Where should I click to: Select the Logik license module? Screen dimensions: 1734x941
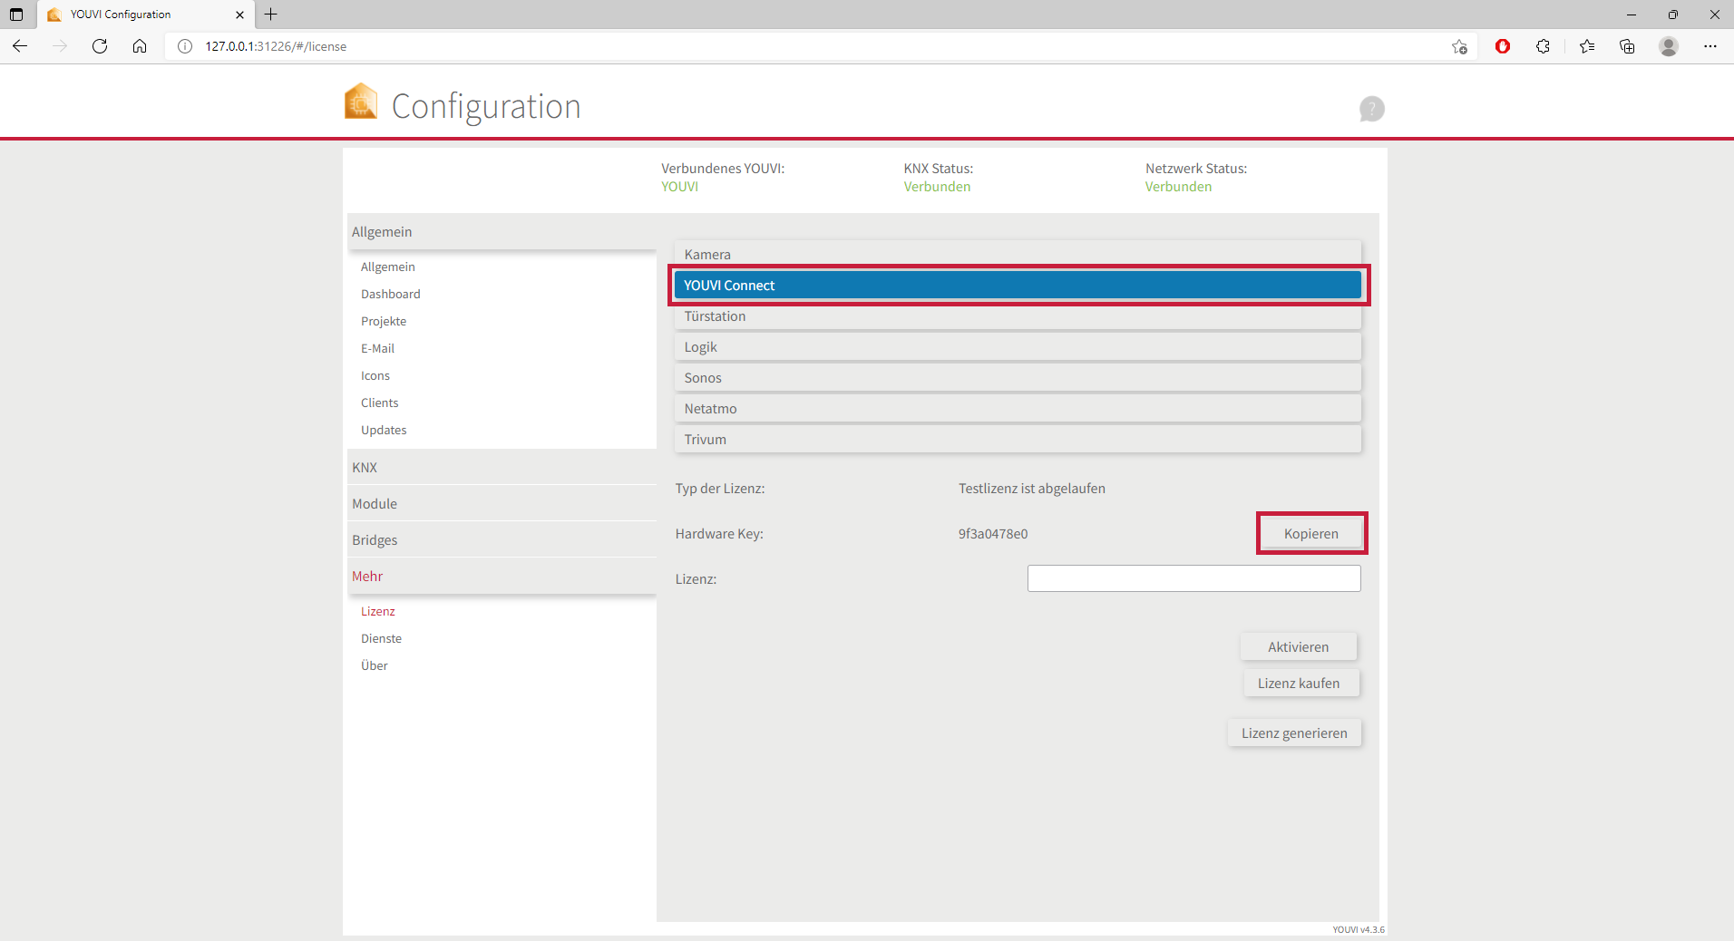pyautogui.click(x=1018, y=346)
